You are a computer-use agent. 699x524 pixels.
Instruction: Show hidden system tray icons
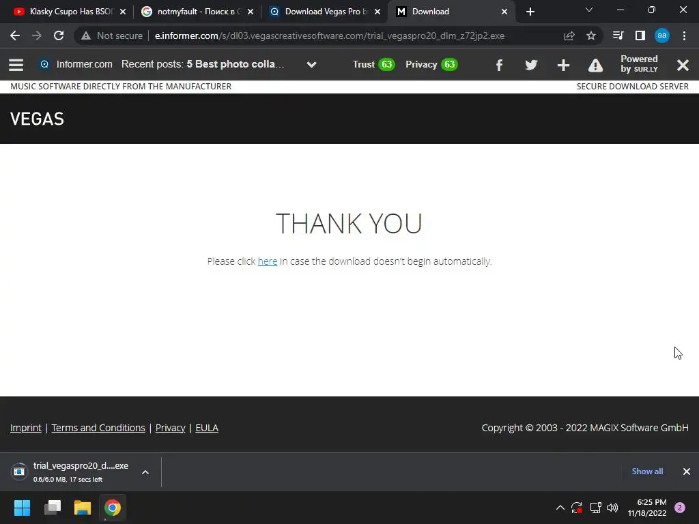(x=560, y=508)
